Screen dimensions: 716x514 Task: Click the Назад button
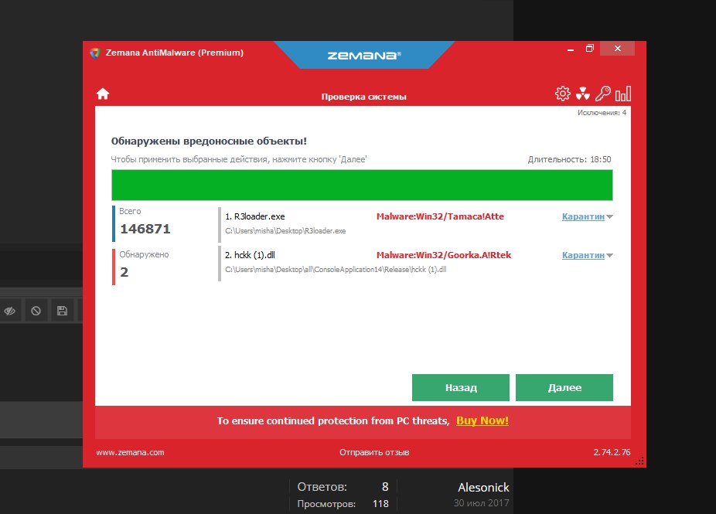point(461,387)
